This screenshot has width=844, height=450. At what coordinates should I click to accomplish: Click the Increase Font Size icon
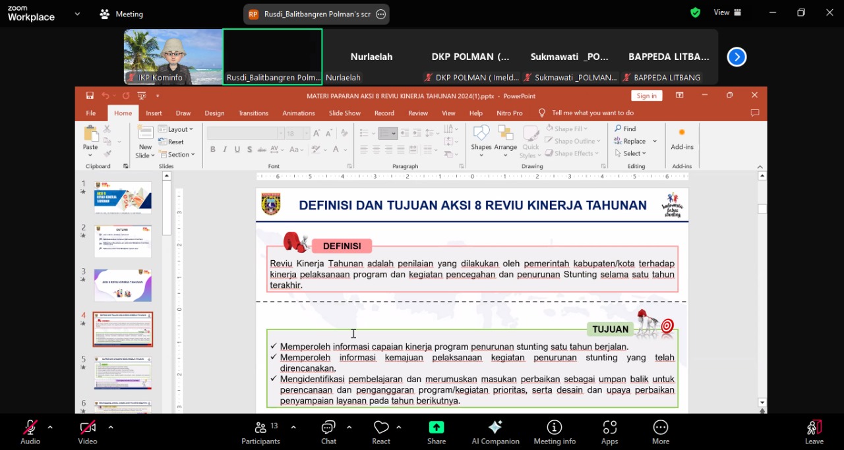(318, 133)
